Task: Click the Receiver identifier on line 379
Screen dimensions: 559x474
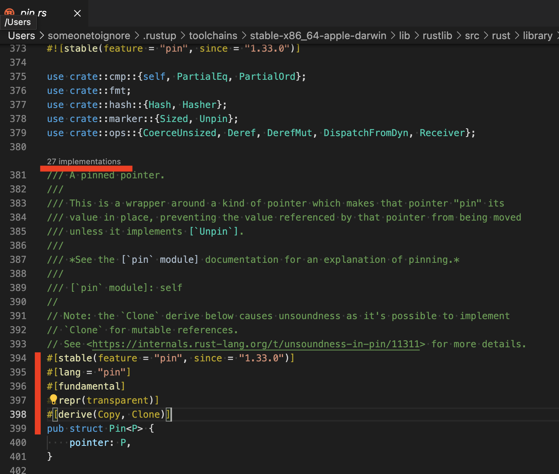Action: pos(443,133)
